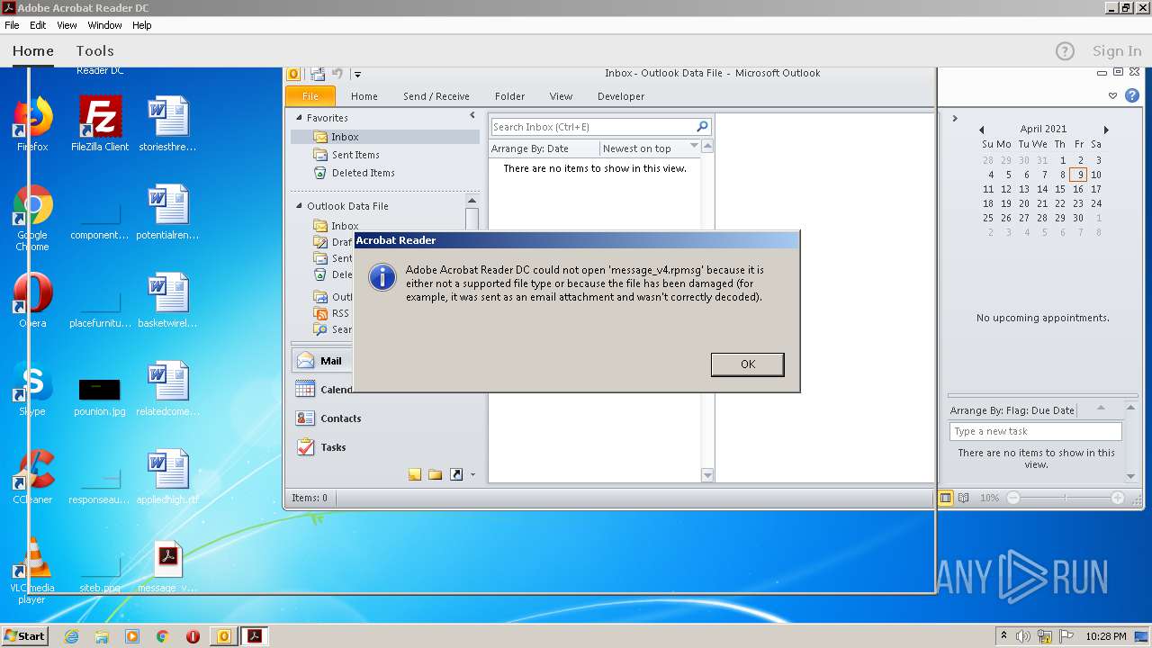
Task: Select the Outlook Home ribbon tab
Action: tap(364, 96)
